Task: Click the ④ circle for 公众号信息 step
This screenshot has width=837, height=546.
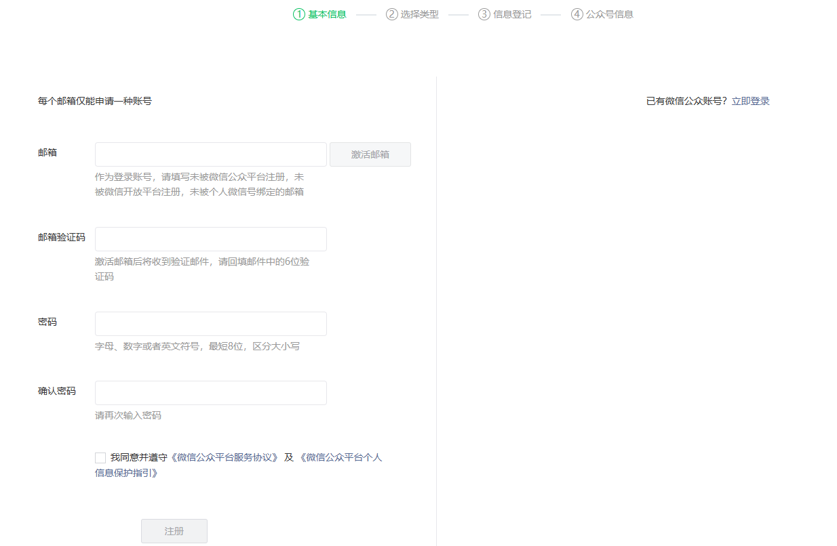Action: click(577, 14)
